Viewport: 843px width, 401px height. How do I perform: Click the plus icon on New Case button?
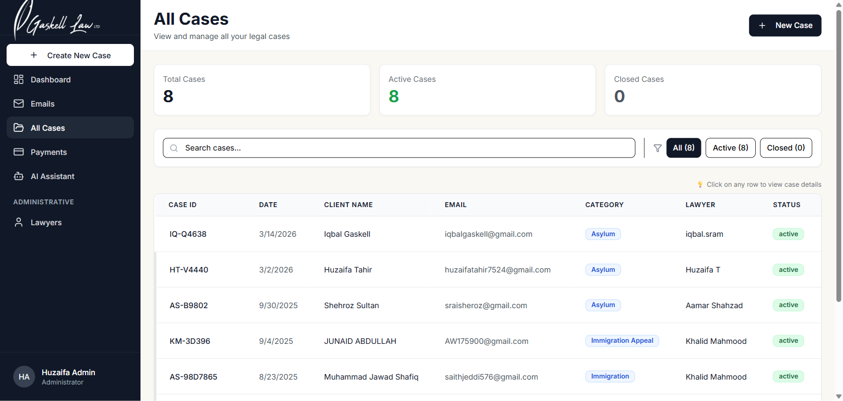point(762,25)
